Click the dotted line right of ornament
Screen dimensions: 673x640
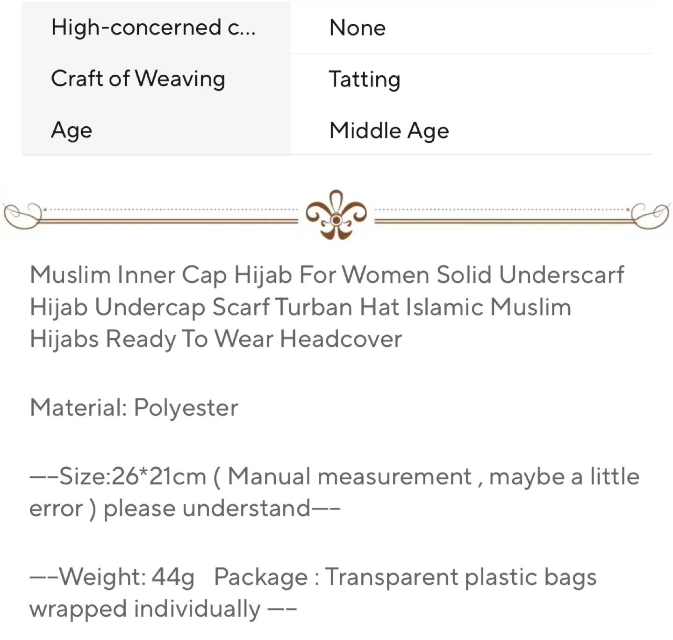click(x=502, y=210)
